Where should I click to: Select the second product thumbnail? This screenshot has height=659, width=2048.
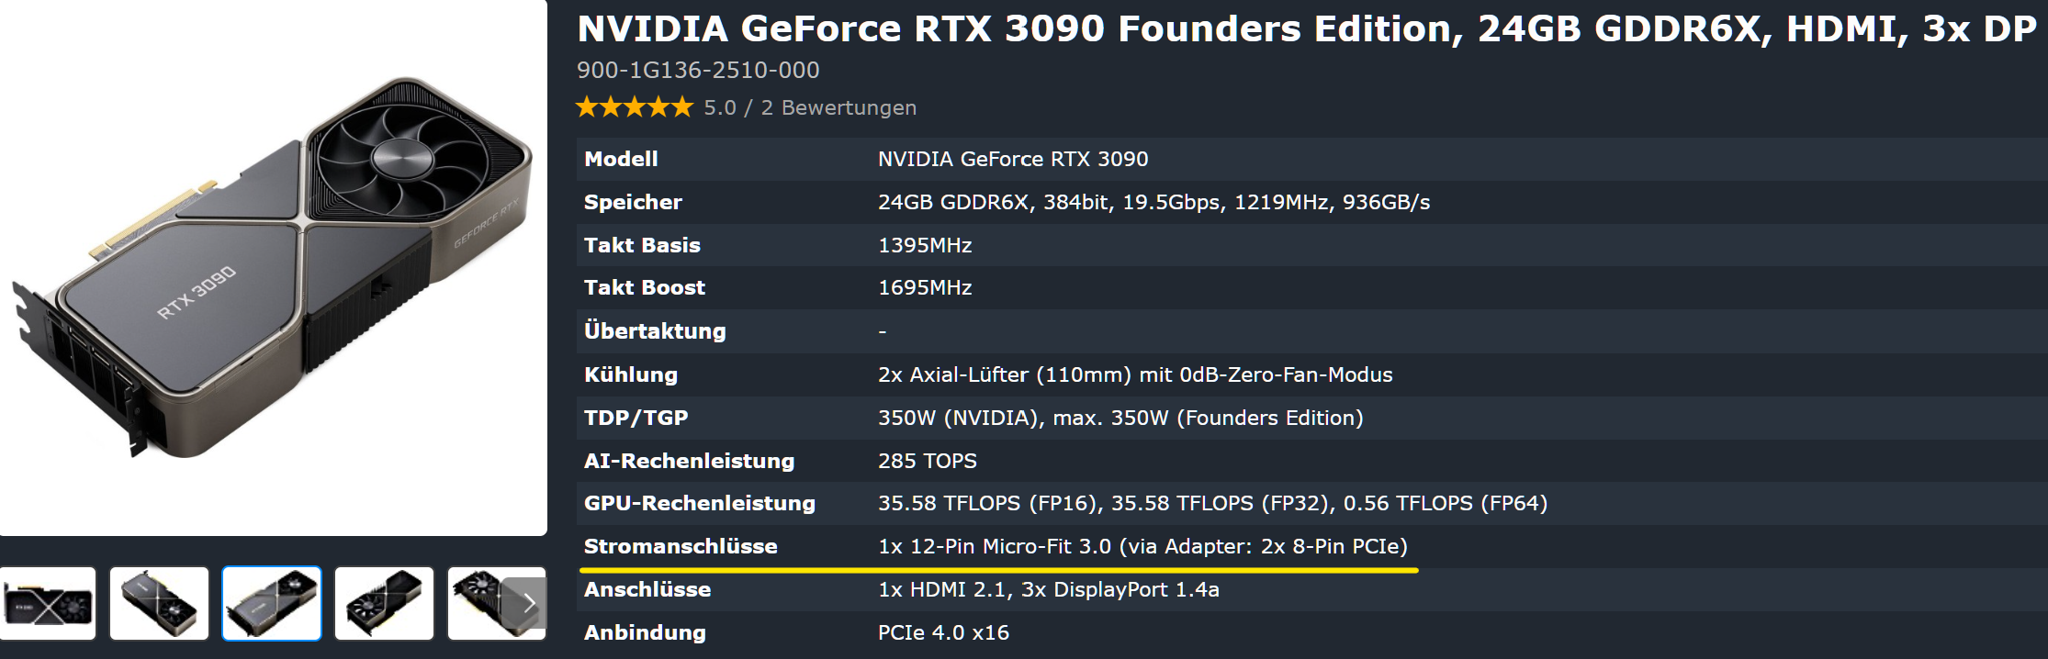click(159, 603)
